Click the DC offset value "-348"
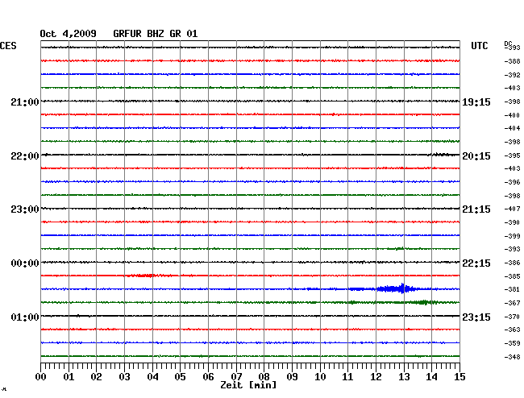 512,357
